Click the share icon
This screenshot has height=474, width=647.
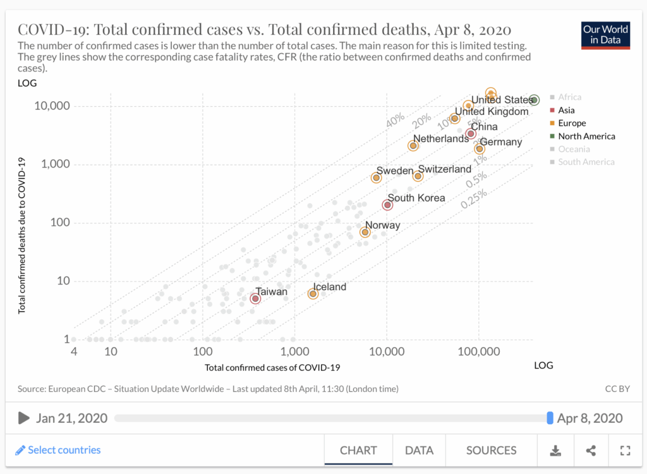[591, 451]
